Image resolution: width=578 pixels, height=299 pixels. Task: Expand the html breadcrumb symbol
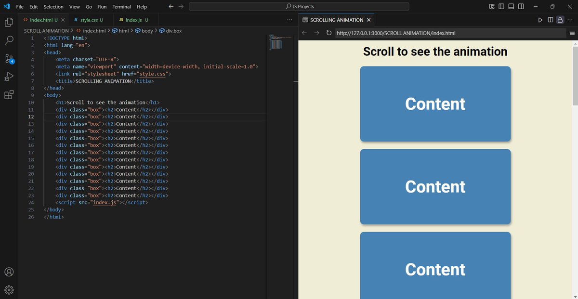point(120,31)
